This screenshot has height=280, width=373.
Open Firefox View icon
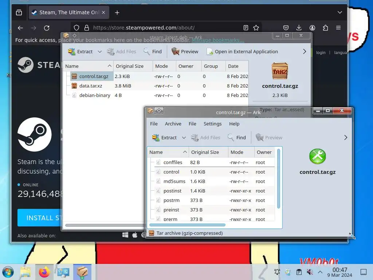click(x=19, y=12)
